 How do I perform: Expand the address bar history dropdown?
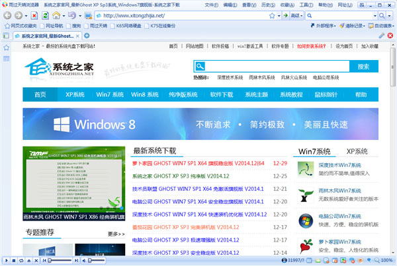click(x=279, y=16)
